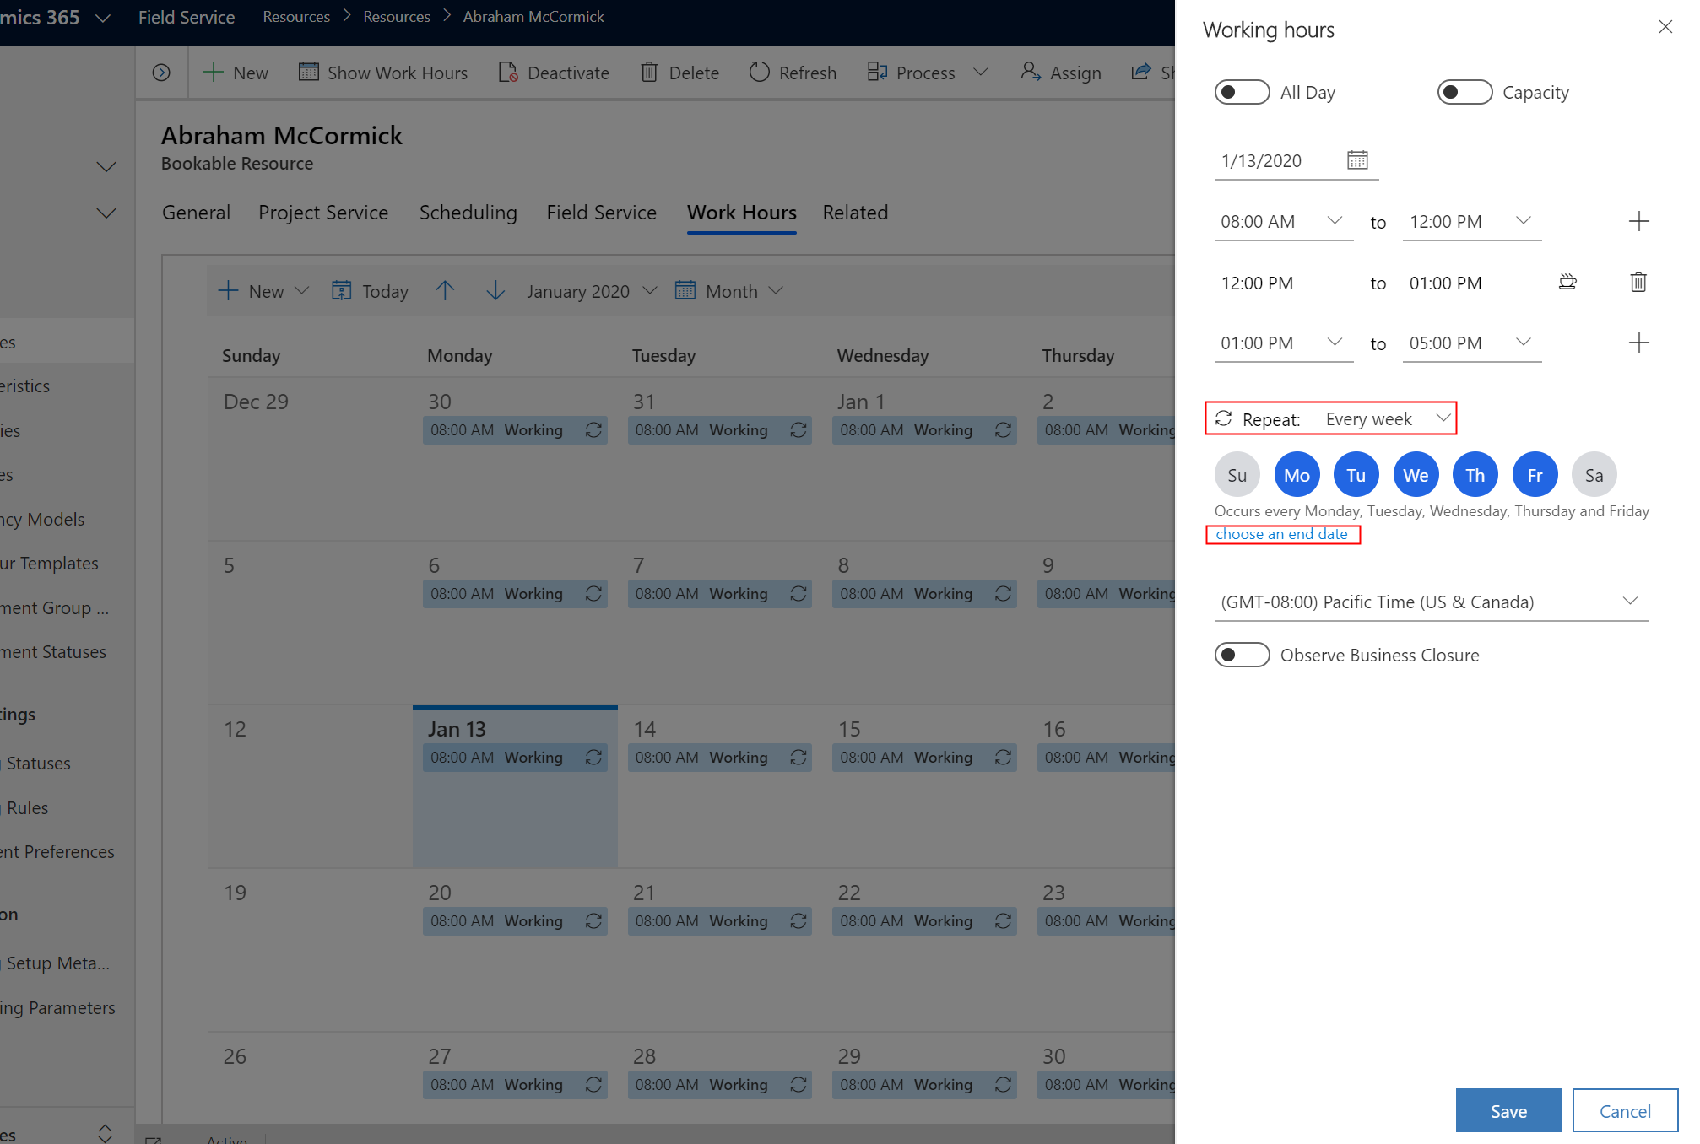Click the choose an end date link
This screenshot has width=1700, height=1144.
click(1281, 534)
